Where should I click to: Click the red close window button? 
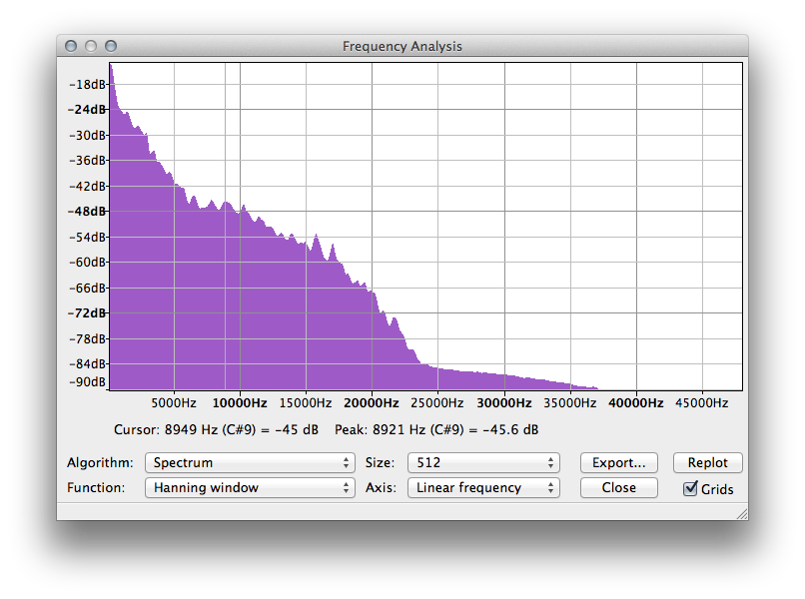(x=71, y=46)
